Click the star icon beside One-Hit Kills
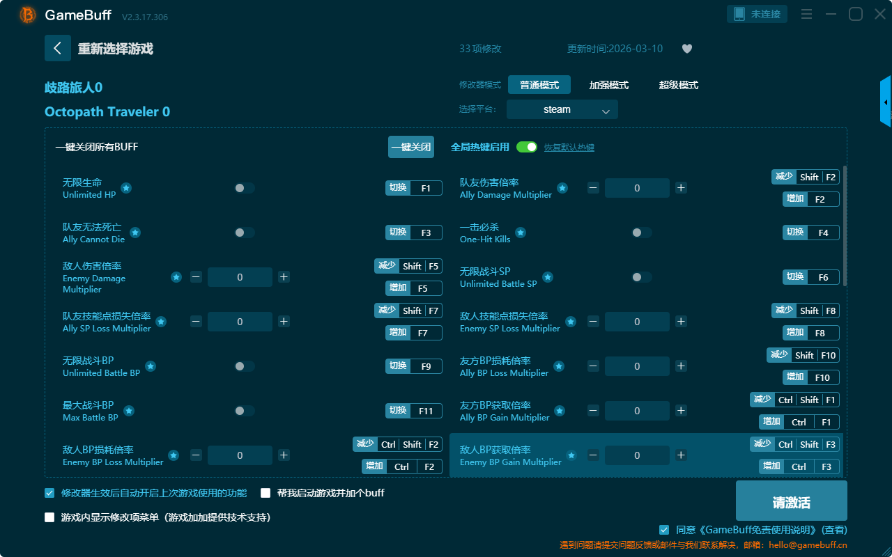892x557 pixels. click(x=521, y=233)
